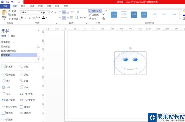
Task: Expand the shape styles gallery
Action: [x=181, y=18]
